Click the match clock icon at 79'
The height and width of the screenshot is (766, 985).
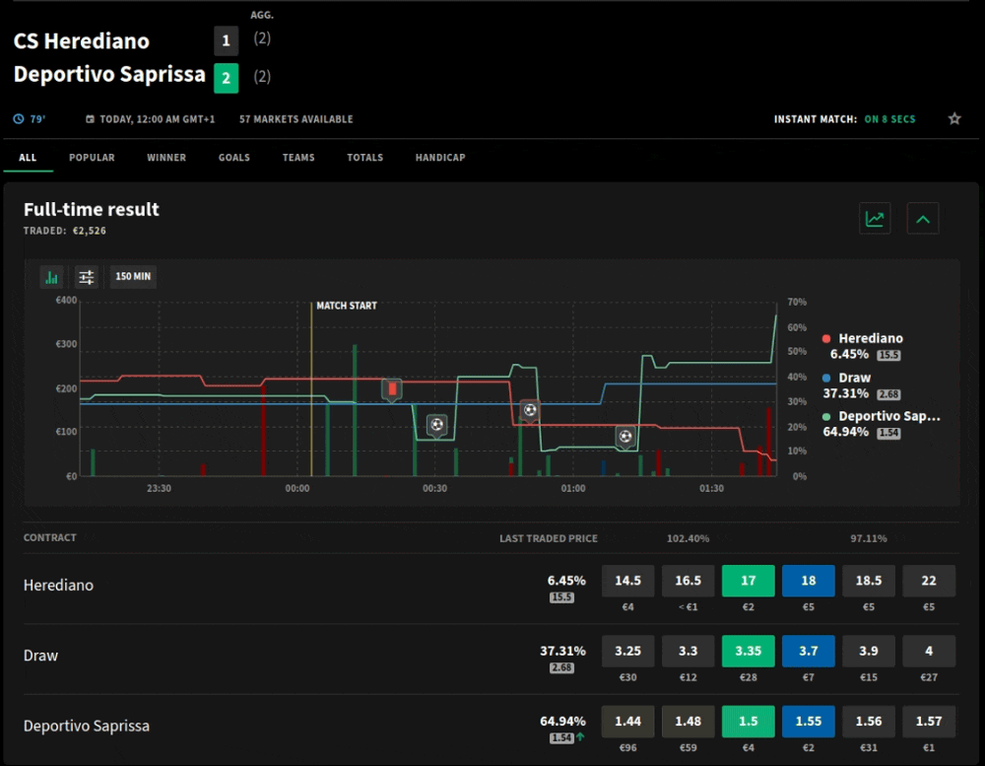point(19,119)
